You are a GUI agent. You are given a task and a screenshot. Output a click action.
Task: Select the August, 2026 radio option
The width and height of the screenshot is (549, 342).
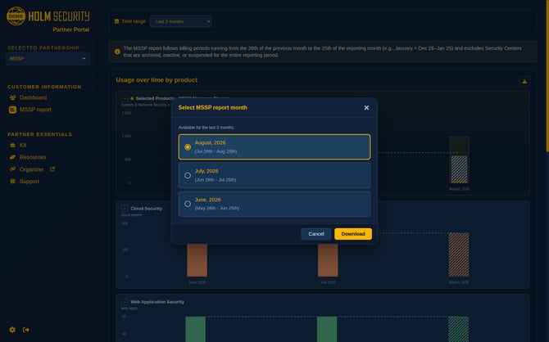click(274, 147)
